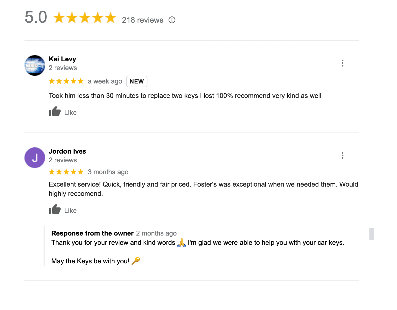397x310 pixels.
Task: Click the praying hands emoji in owner's reply
Action: click(181, 242)
